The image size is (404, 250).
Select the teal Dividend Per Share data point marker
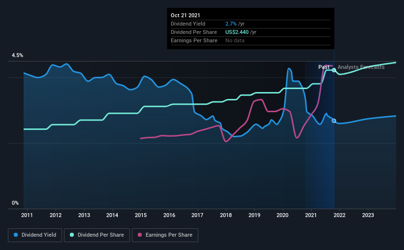point(334,70)
